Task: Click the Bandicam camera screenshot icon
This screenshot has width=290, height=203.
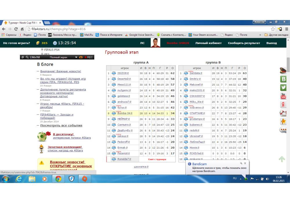Action: (81, 57)
